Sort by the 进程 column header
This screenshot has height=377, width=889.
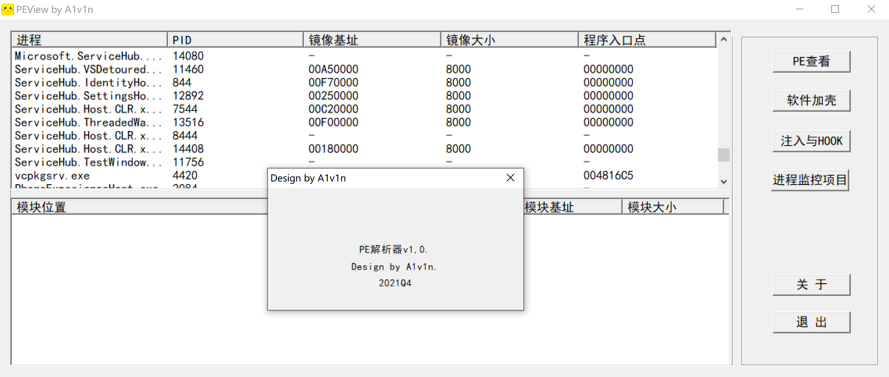(89, 40)
